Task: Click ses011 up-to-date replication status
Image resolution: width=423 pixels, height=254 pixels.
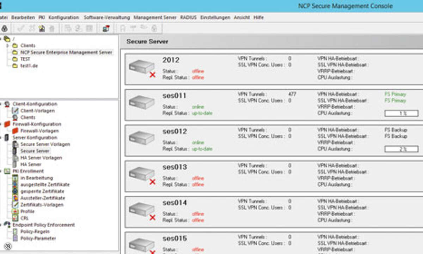Action: tap(202, 113)
